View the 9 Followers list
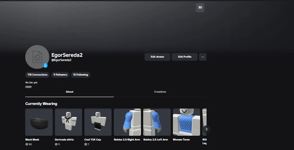The width and height of the screenshot is (294, 150). [x=60, y=75]
